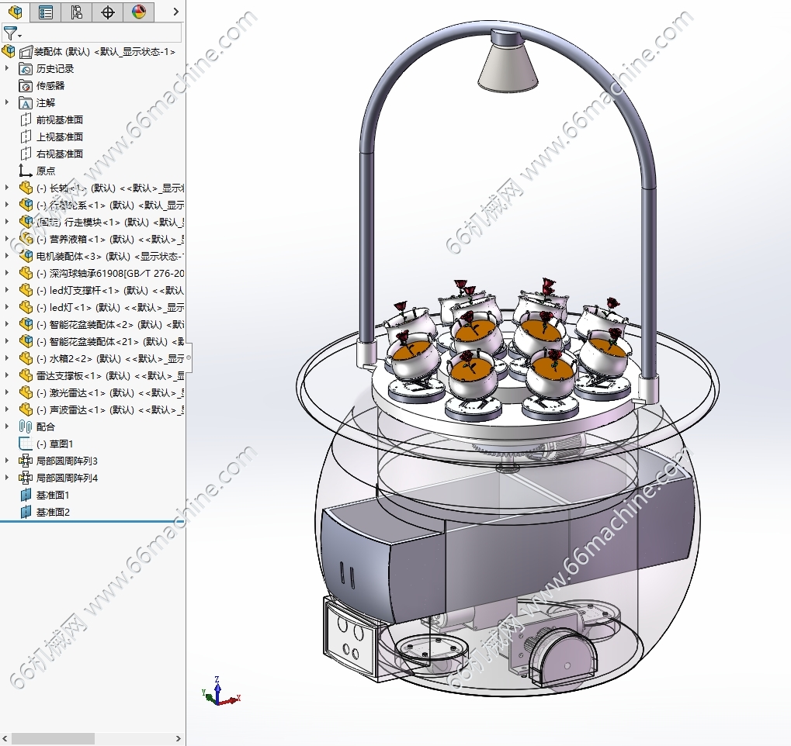791x746 pixels.
Task: Select the 激光雷达<1> part icon
Action: [x=26, y=392]
